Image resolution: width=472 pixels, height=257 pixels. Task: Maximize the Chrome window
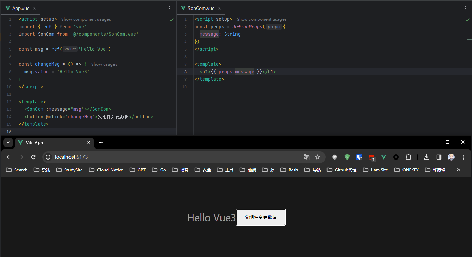[x=447, y=142]
